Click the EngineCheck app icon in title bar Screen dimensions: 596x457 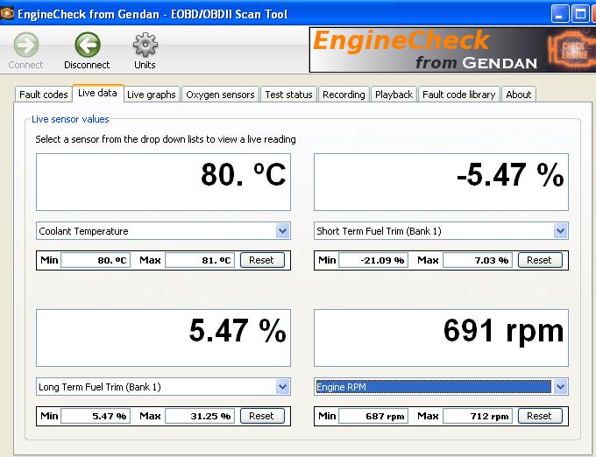(x=7, y=14)
